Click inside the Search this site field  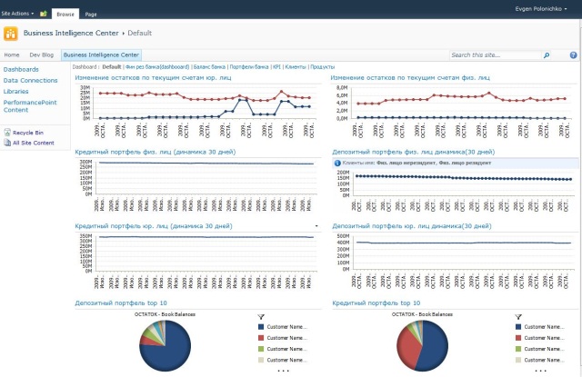pyautogui.click(x=496, y=55)
